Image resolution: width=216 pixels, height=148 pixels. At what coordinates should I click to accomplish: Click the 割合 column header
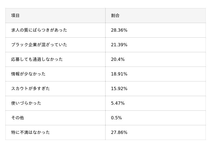[x=115, y=16]
